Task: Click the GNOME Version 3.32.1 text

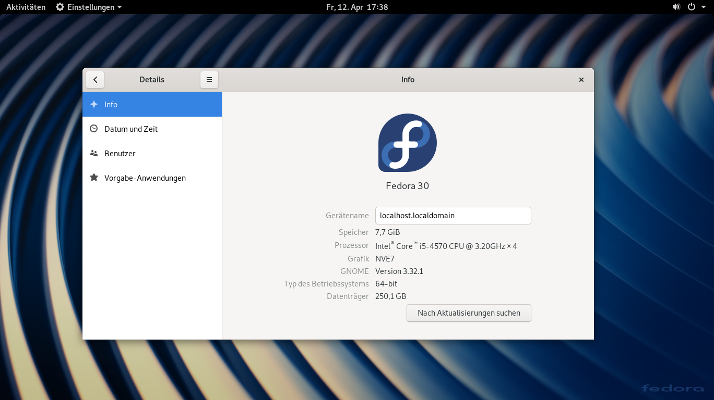Action: coord(399,271)
